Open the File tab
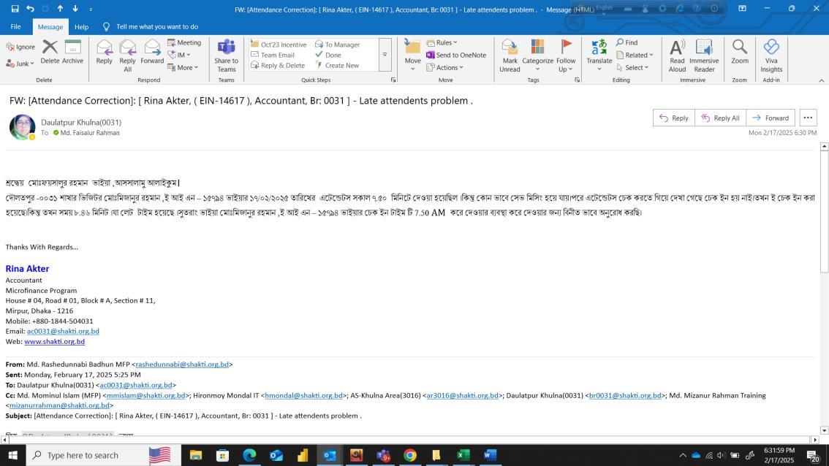Screen dimensions: 829x466 tap(16, 26)
